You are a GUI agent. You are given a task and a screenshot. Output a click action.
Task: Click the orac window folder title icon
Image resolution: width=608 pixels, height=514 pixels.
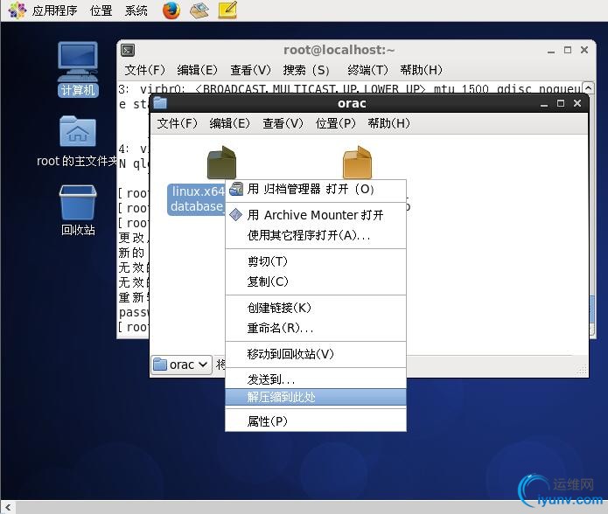(160, 103)
